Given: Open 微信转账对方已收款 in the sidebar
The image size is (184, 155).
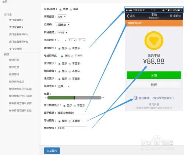Looking at the screenshot, I should coord(20,96).
